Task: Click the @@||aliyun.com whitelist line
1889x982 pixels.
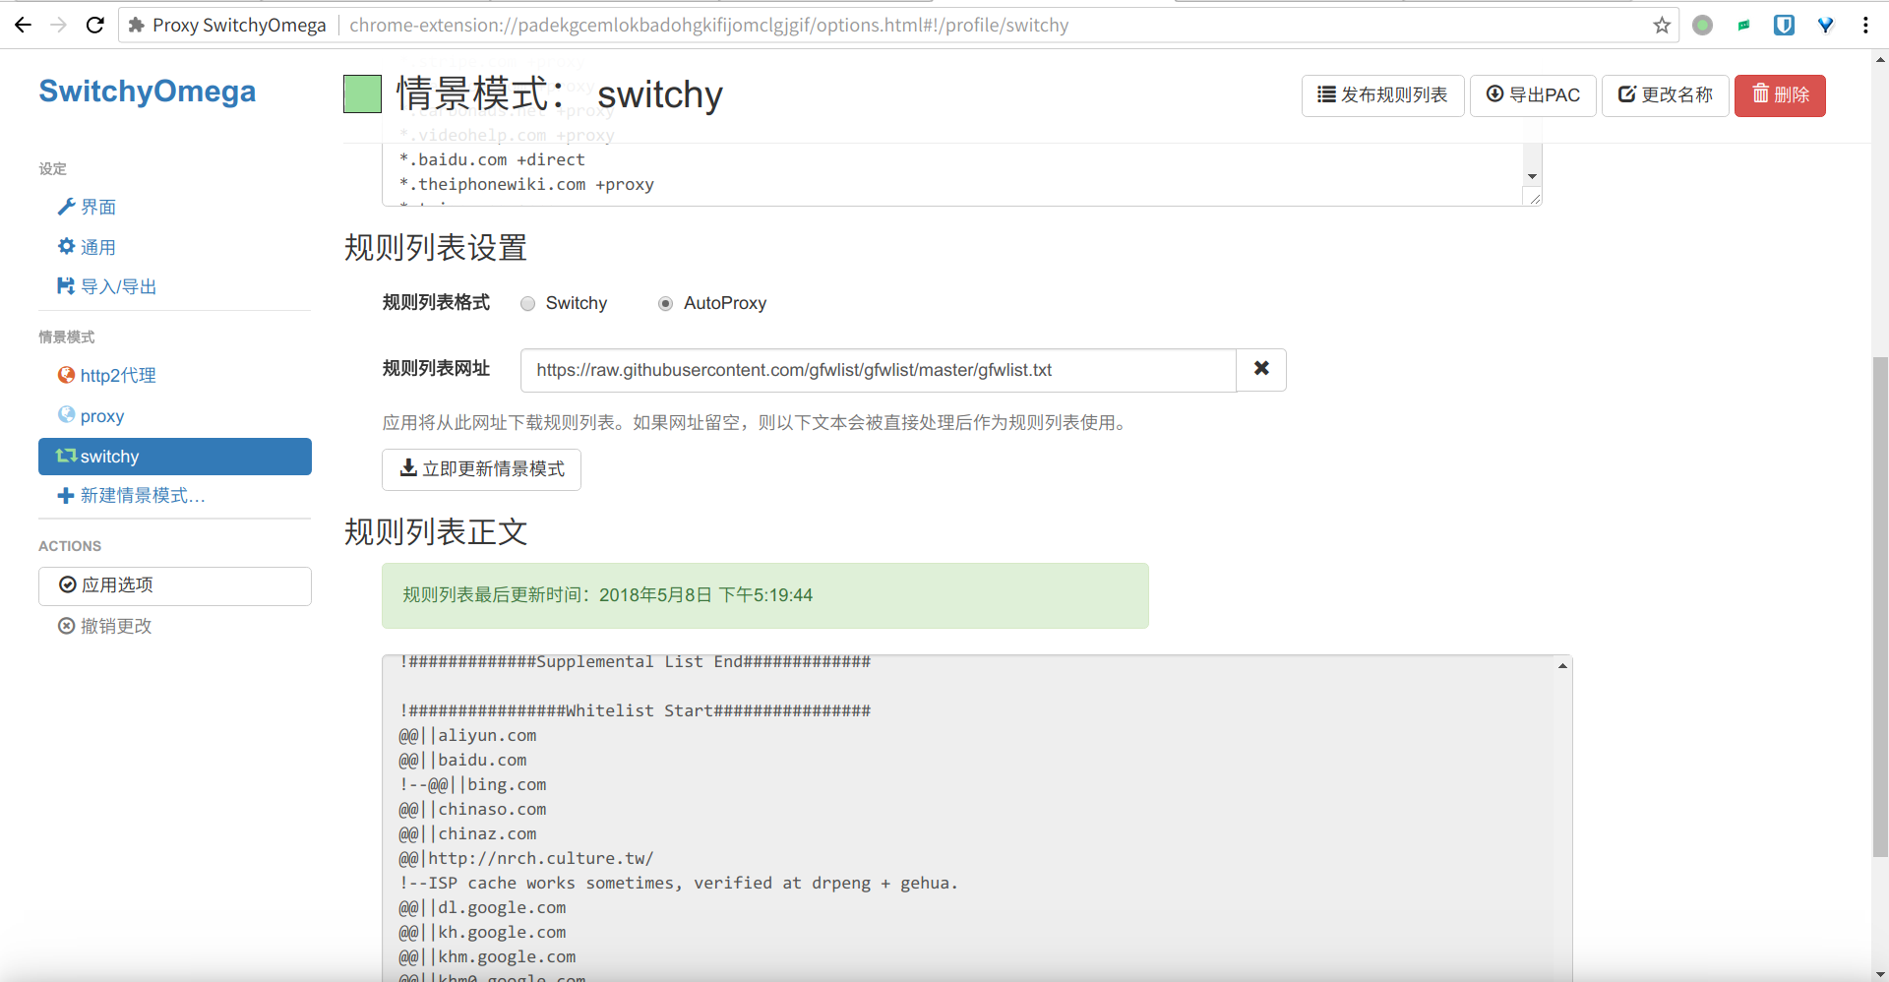Action: click(467, 735)
